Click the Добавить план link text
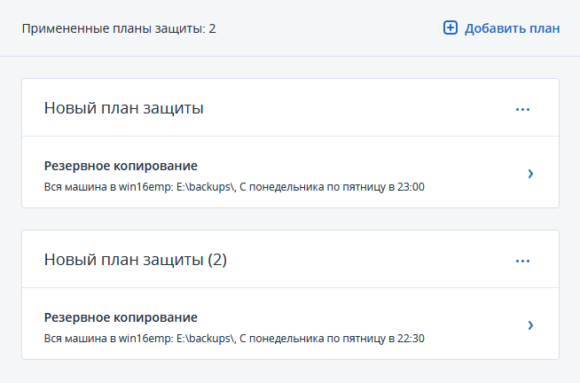This screenshot has height=383, width=580. pyautogui.click(x=512, y=28)
